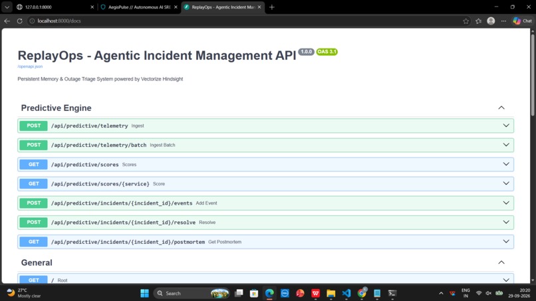Launch Visual Studio Code from taskbar
The width and height of the screenshot is (536, 301).
(x=346, y=293)
